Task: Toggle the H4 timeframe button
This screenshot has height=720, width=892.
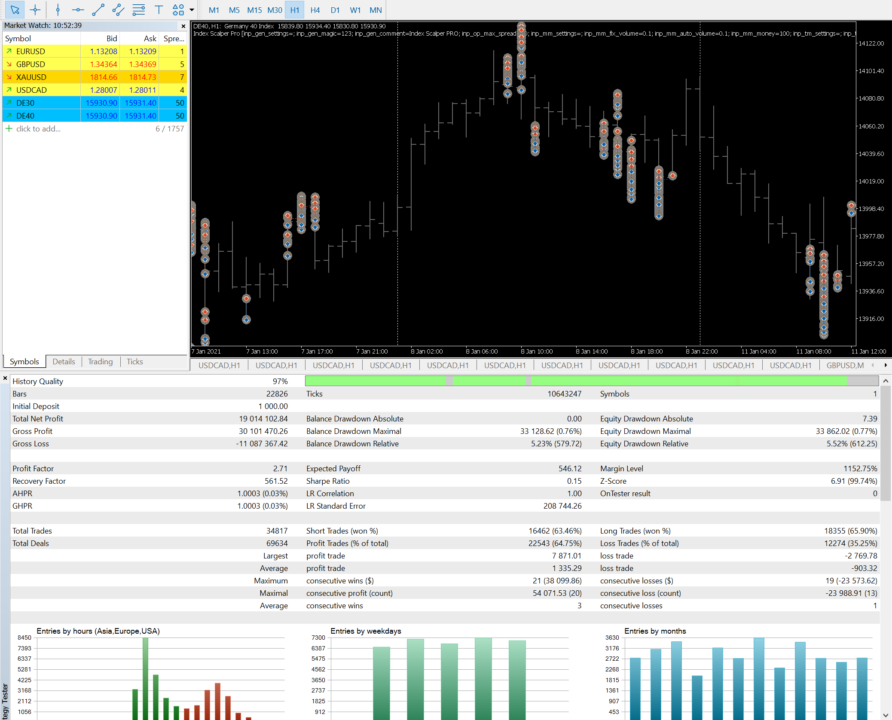Action: pyautogui.click(x=315, y=10)
